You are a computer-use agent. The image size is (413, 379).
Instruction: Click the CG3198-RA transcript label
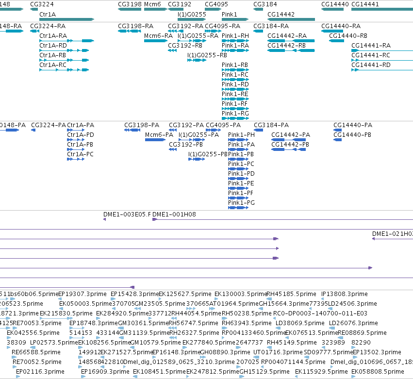tap(136, 26)
